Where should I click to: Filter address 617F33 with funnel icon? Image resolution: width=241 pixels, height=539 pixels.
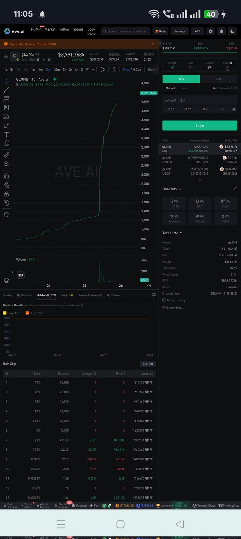tap(151, 382)
